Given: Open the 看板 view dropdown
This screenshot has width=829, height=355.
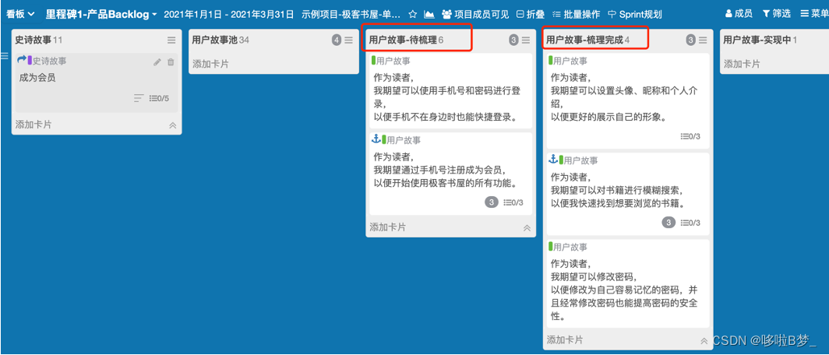Looking at the screenshot, I should click(x=20, y=14).
